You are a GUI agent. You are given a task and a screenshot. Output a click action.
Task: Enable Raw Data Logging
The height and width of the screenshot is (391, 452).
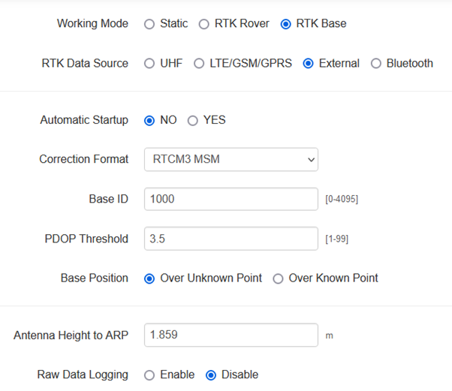(149, 374)
